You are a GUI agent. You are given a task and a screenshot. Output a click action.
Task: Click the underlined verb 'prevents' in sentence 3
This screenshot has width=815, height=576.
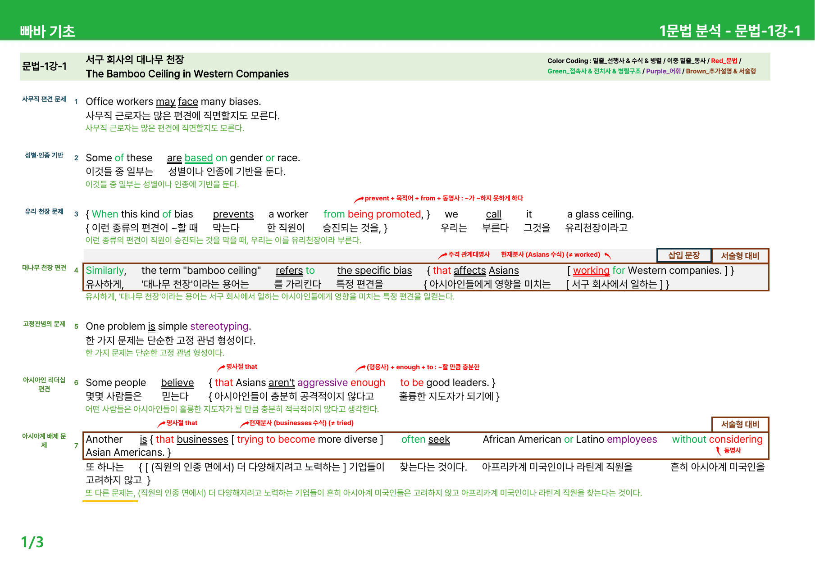233,214
